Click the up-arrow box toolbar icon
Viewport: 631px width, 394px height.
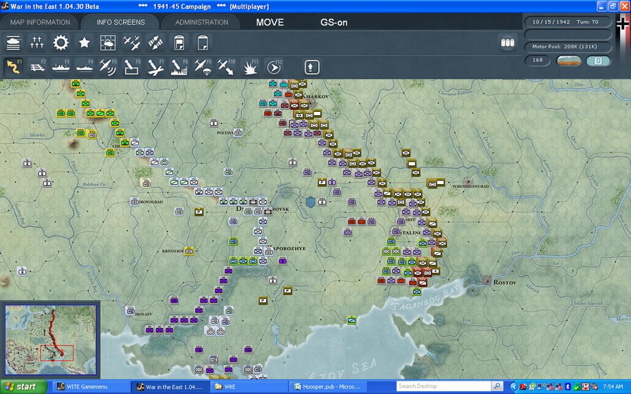[x=312, y=67]
